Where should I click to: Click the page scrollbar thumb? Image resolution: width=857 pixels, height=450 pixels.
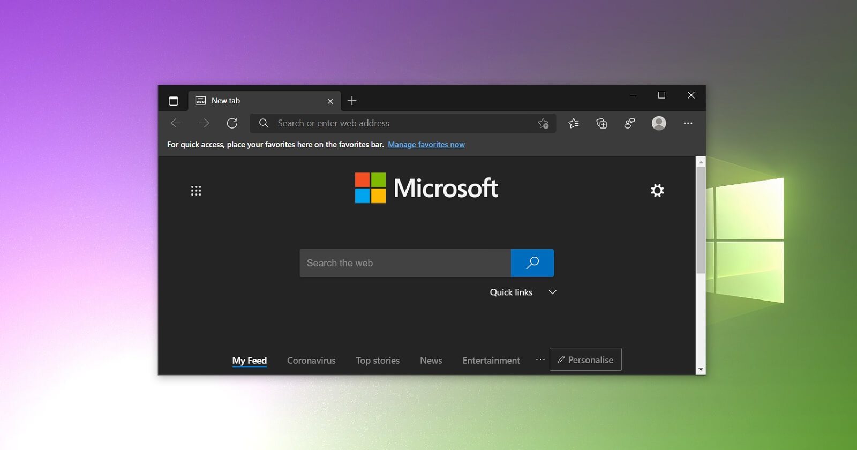point(701,220)
